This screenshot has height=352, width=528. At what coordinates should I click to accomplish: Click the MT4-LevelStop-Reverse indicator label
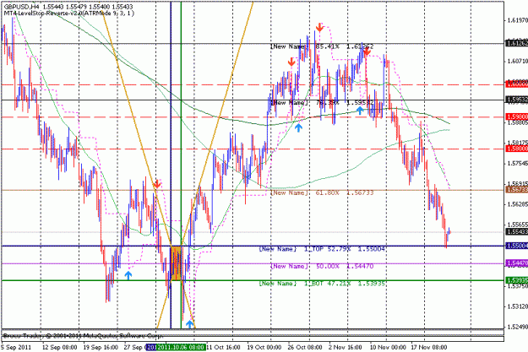click(x=69, y=14)
